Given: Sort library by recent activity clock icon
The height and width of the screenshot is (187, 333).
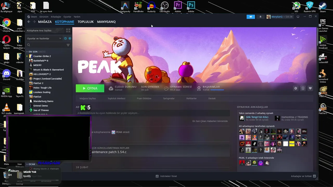Looking at the screenshot, I should tap(66, 38).
